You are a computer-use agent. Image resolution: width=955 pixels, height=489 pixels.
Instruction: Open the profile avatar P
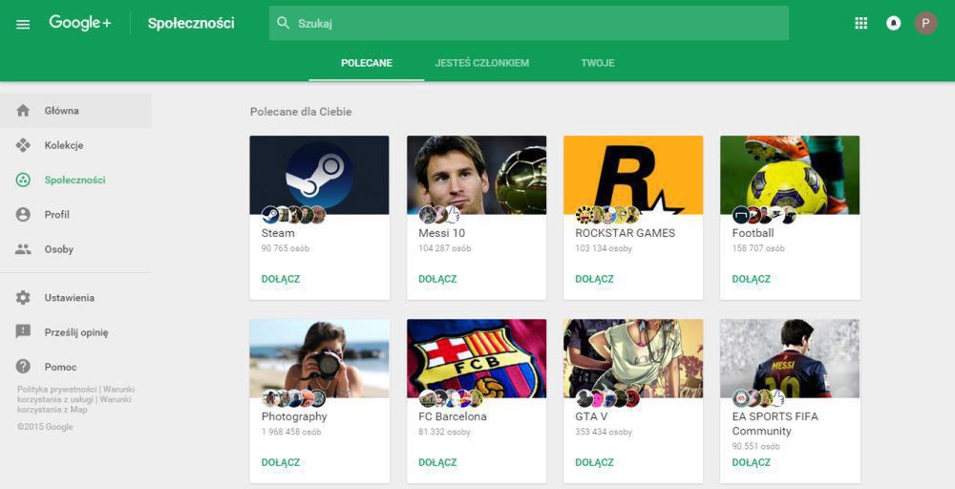(925, 23)
